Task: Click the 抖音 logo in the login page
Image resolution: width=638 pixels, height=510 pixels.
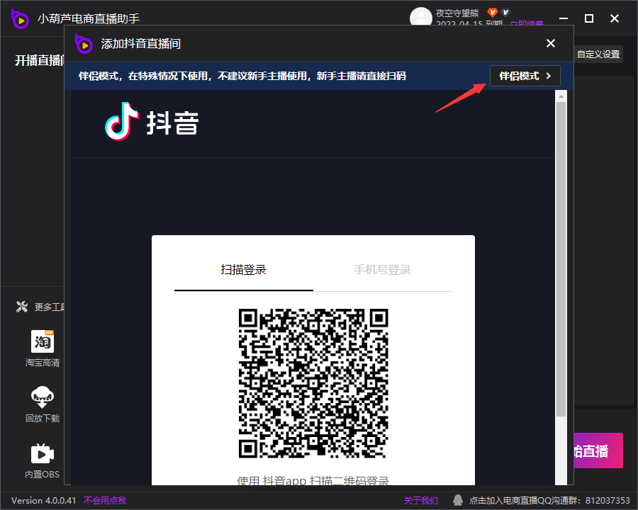Action: 152,123
